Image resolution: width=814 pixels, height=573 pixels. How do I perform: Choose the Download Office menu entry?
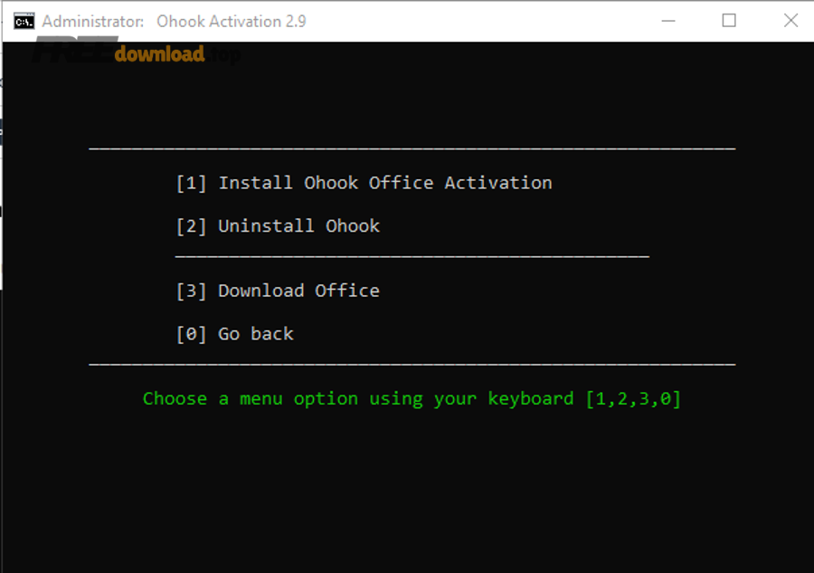point(278,291)
